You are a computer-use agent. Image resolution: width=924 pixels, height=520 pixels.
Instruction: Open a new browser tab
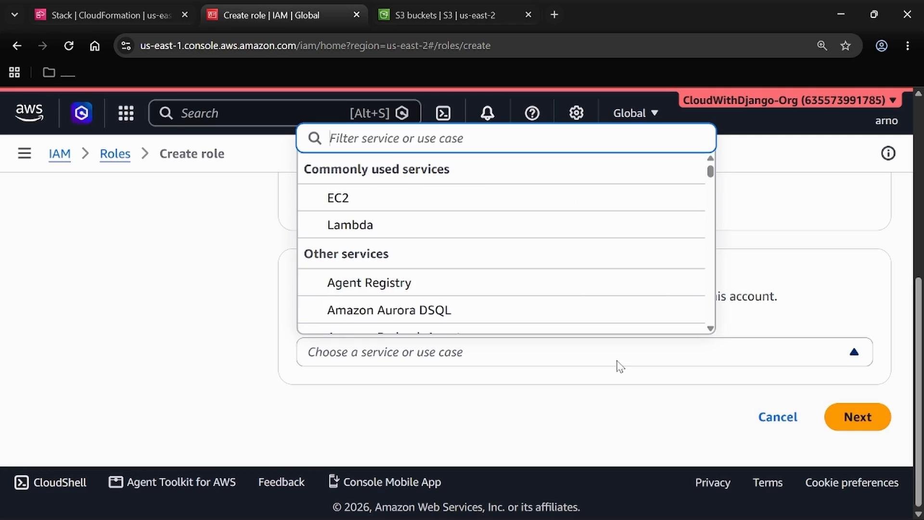554,15
